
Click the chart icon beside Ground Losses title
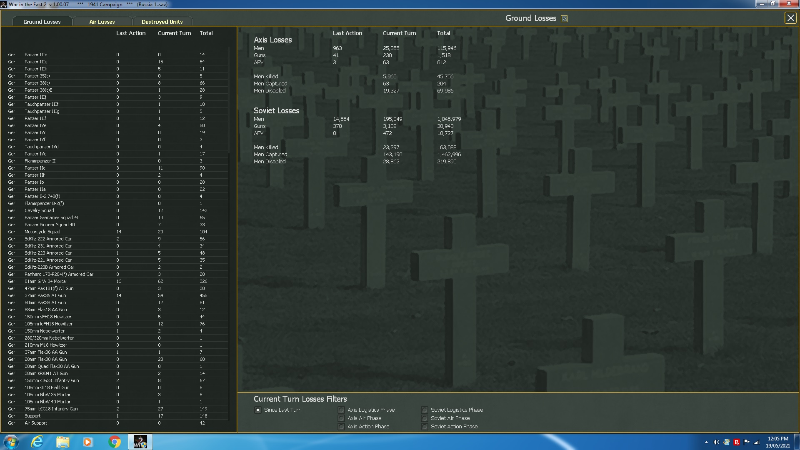point(564,19)
